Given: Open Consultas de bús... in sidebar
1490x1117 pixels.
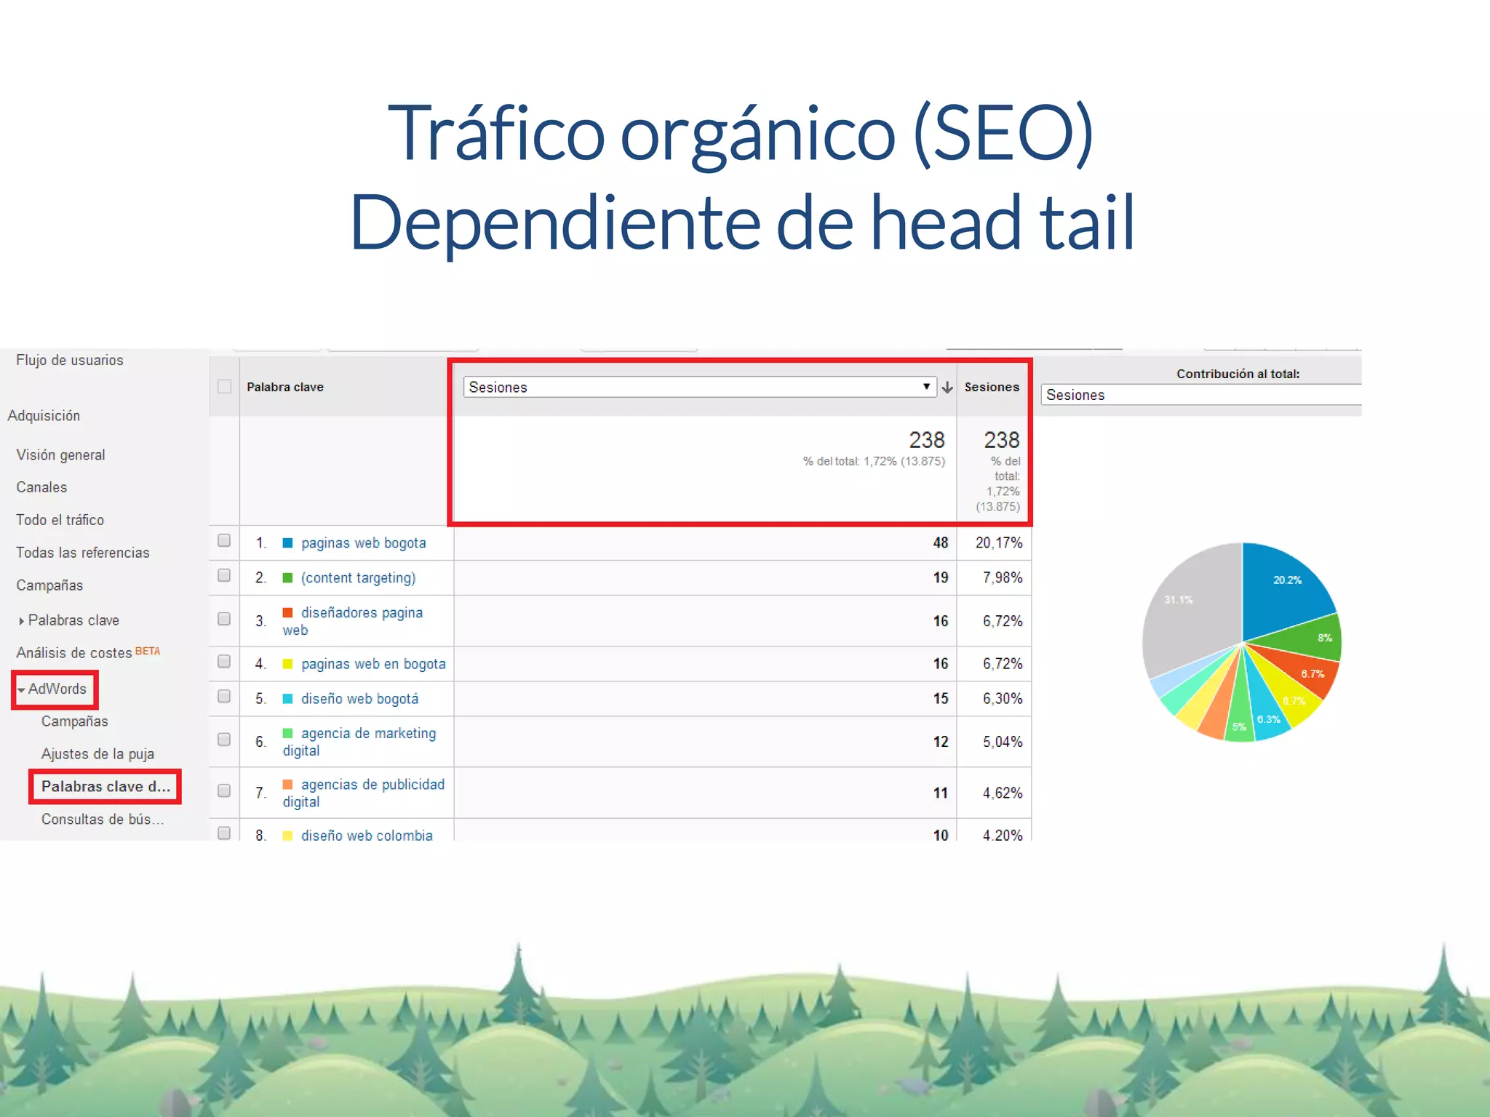Looking at the screenshot, I should pyautogui.click(x=103, y=820).
